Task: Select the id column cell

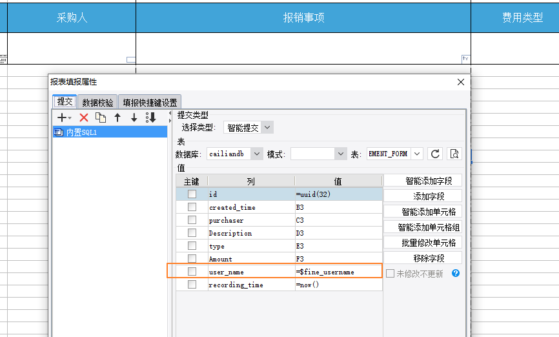Action: 251,194
